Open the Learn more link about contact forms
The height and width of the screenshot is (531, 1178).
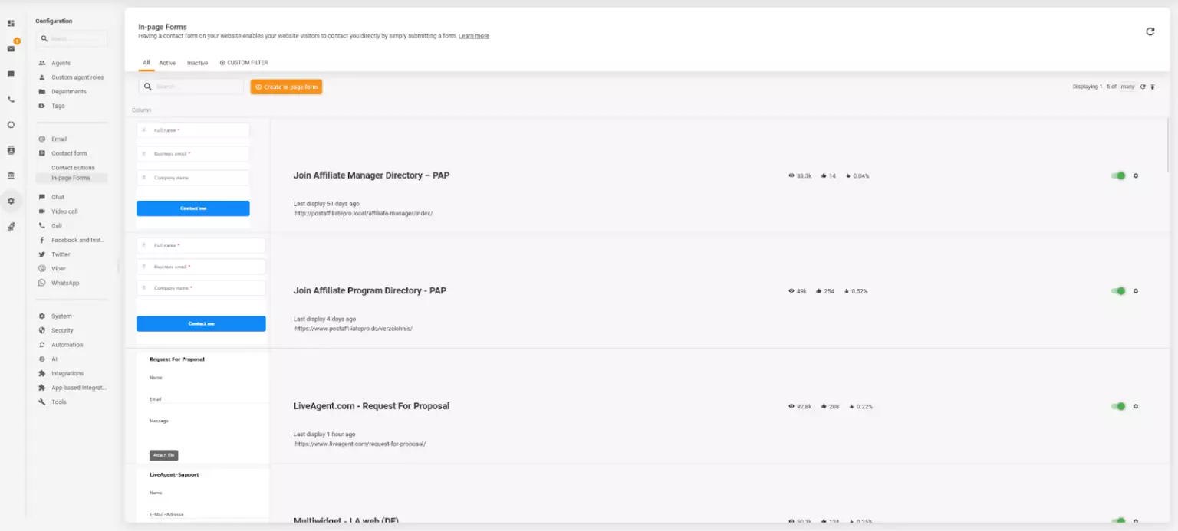473,35
